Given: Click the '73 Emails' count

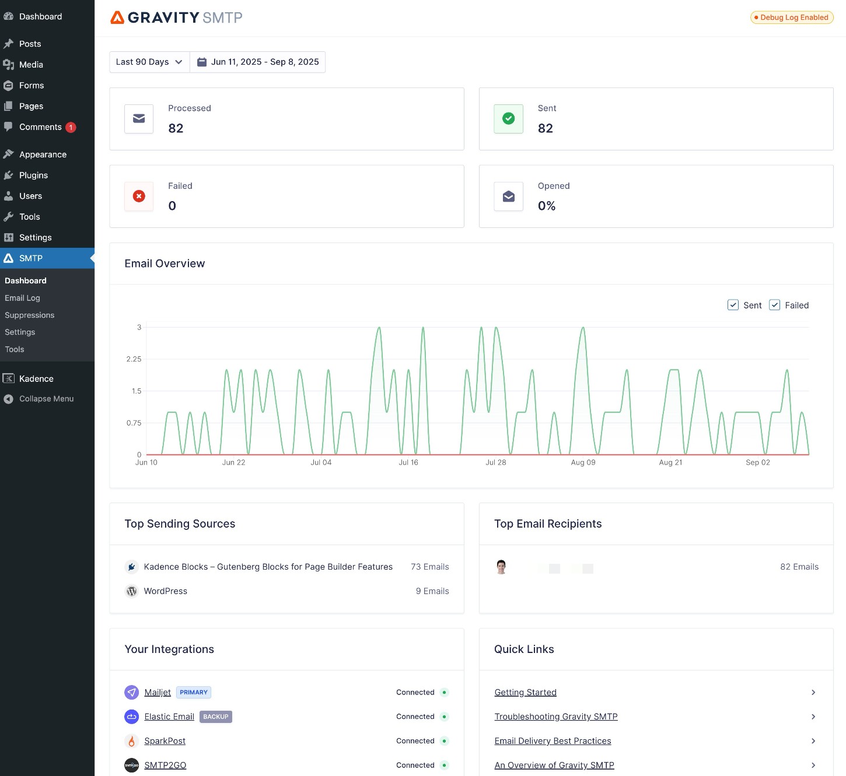Looking at the screenshot, I should [x=430, y=567].
